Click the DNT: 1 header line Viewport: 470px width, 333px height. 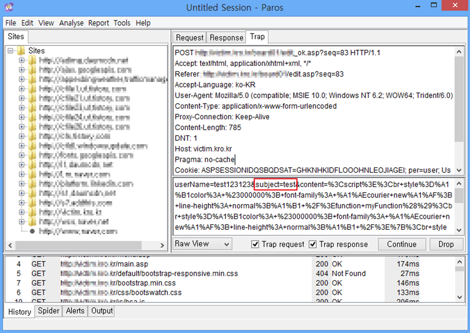[x=186, y=138]
